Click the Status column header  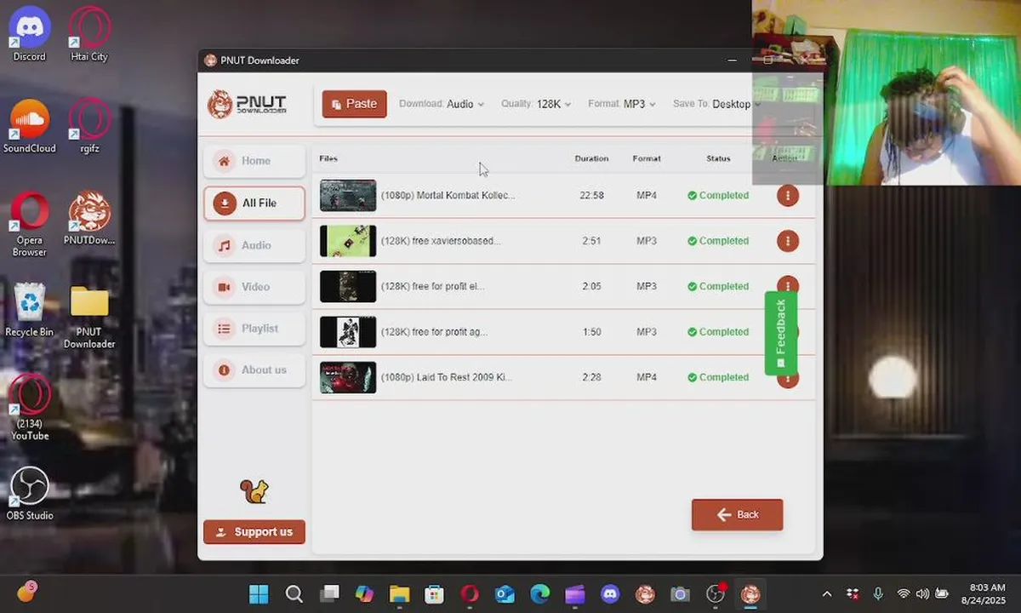click(718, 158)
